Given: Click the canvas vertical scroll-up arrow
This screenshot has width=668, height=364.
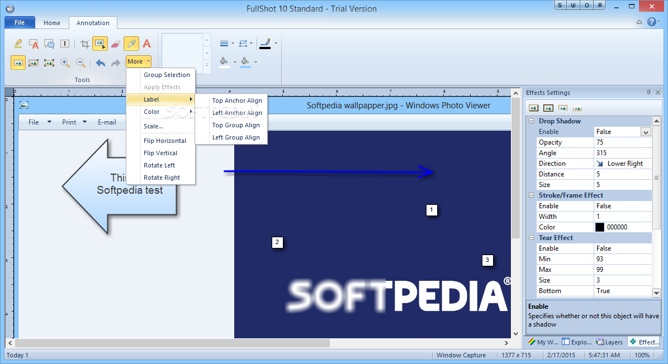Looking at the screenshot, I should [515, 93].
